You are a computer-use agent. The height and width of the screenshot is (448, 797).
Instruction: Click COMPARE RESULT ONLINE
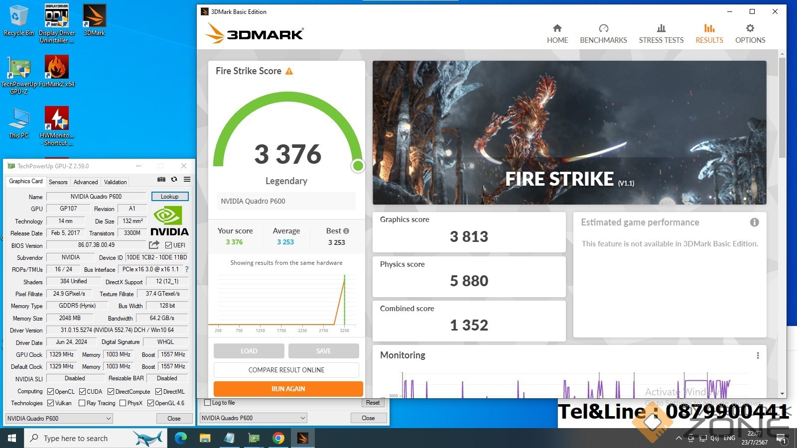[x=286, y=370]
